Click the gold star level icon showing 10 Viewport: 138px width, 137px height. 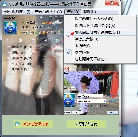pyautogui.click(x=20, y=33)
